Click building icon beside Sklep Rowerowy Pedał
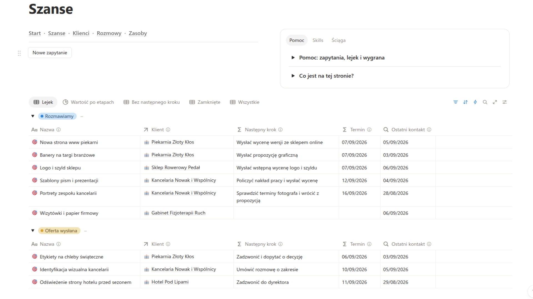533x299 pixels. click(147, 168)
